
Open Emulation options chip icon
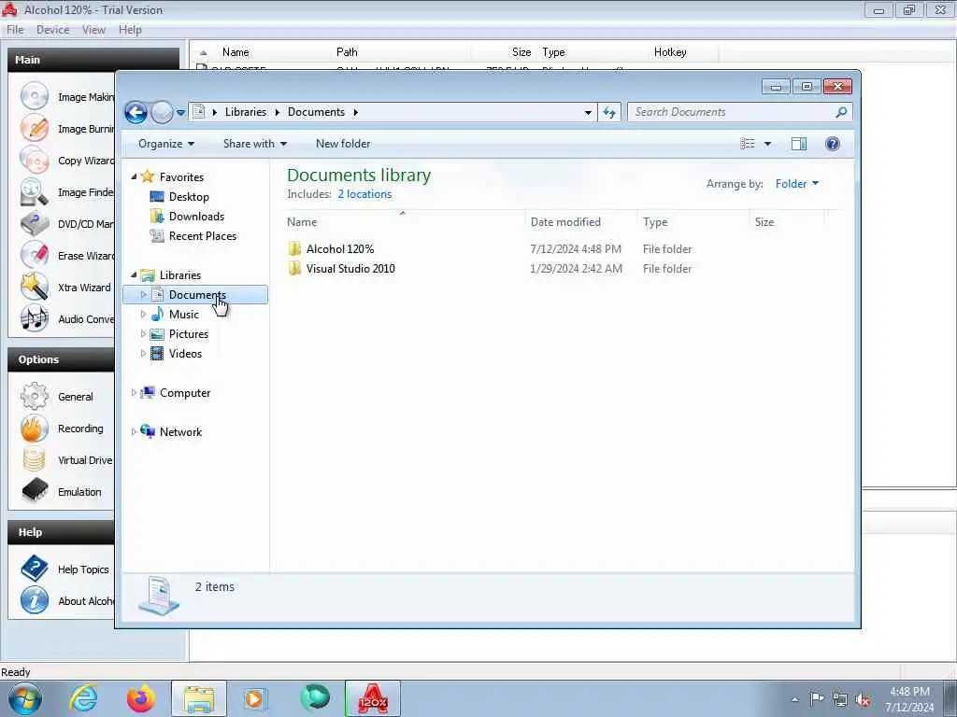[x=35, y=491]
